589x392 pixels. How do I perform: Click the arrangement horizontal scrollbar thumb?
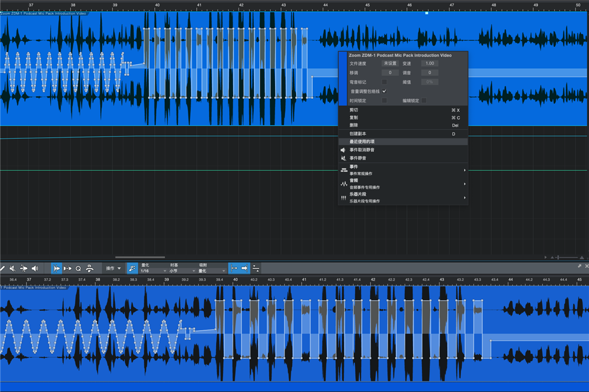click(140, 257)
